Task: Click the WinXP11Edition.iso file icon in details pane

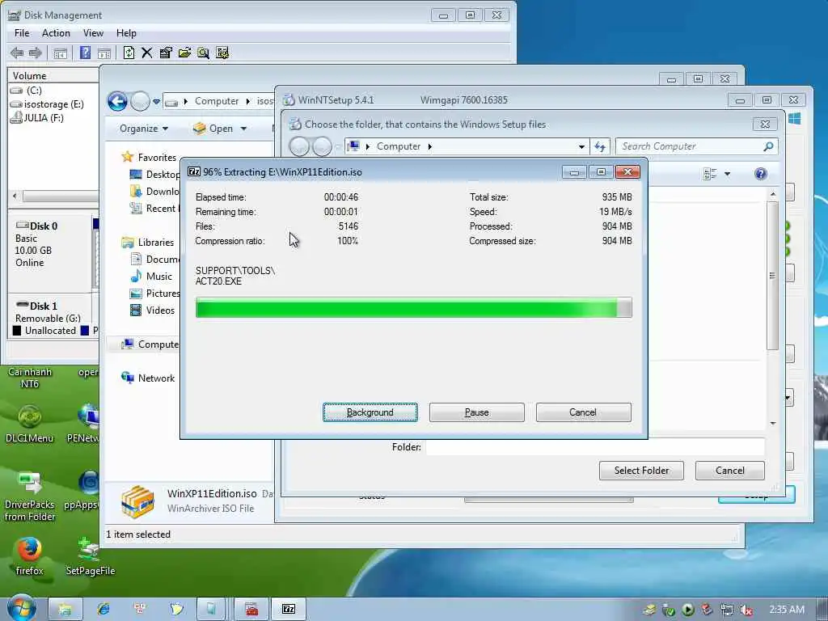Action: click(137, 501)
